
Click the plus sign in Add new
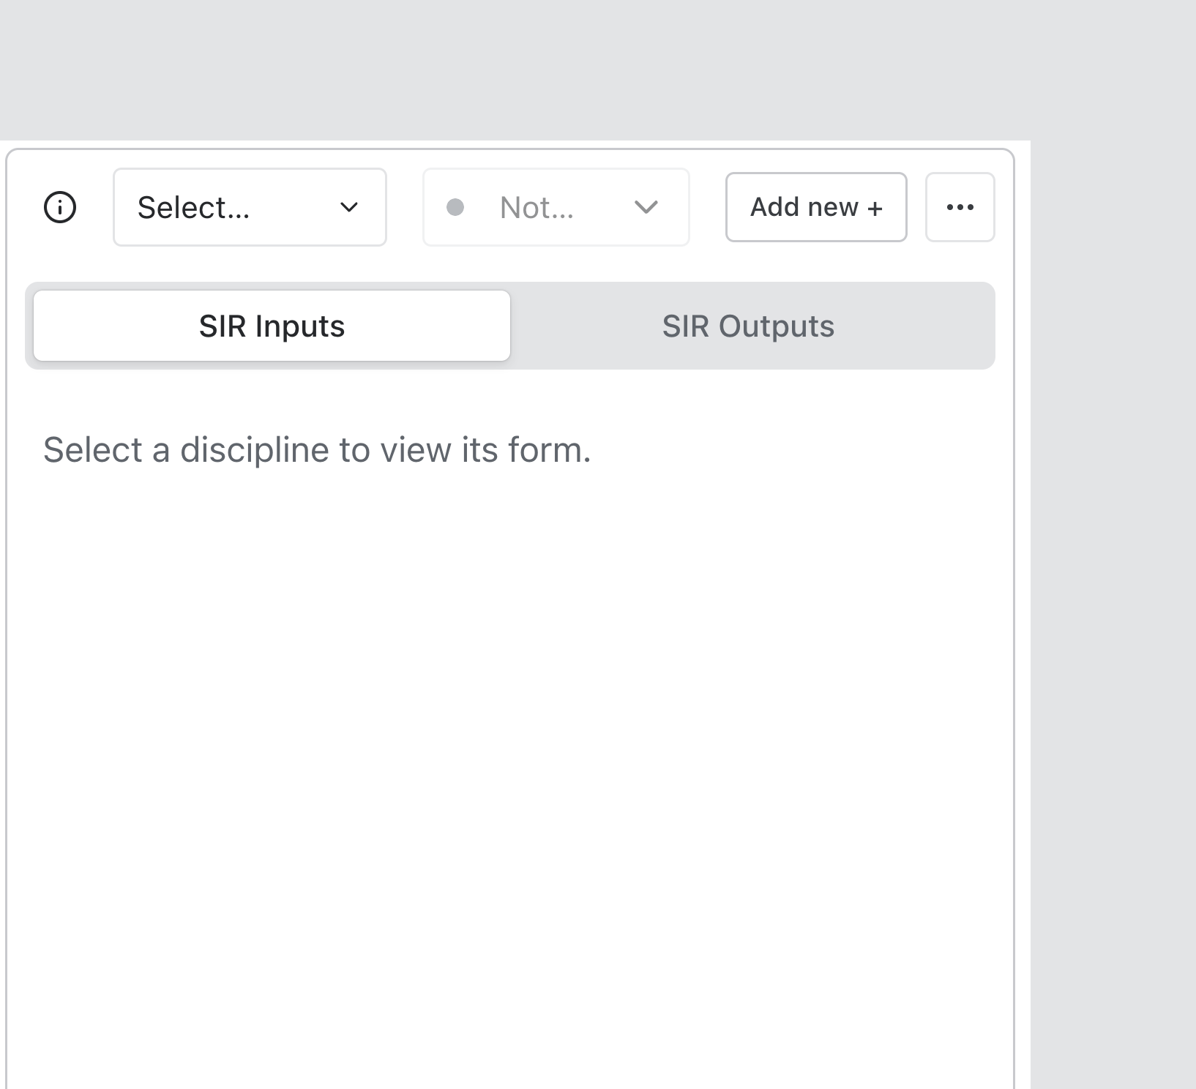(x=875, y=209)
